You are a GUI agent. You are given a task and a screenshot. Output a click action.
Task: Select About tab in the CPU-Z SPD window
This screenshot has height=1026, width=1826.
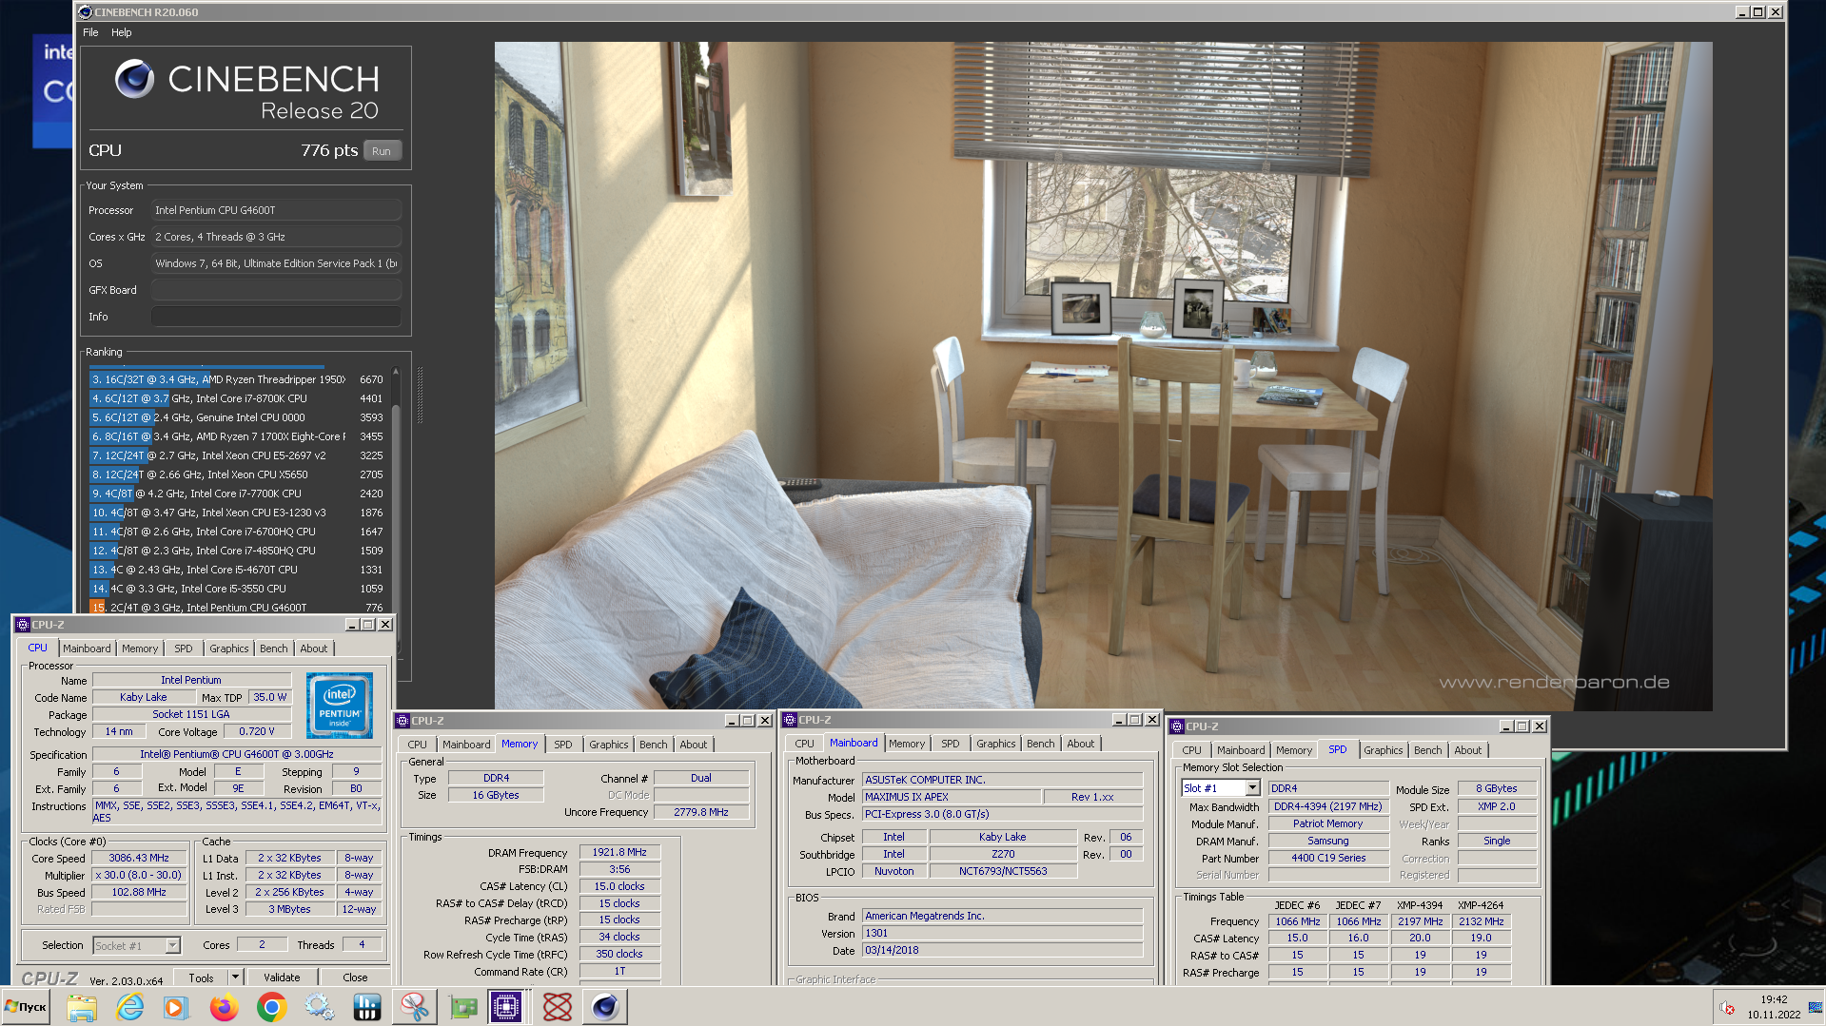[1468, 750]
